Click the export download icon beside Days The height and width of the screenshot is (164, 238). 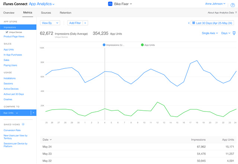(234, 33)
